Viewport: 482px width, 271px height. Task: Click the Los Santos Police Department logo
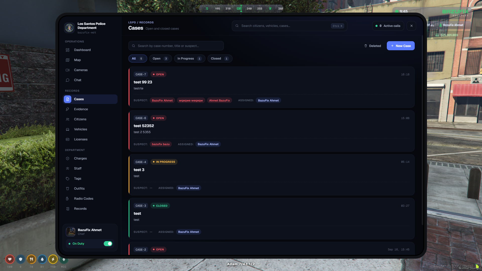click(69, 28)
